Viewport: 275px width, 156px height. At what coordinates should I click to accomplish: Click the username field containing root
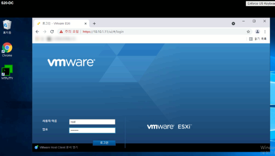pyautogui.click(x=92, y=122)
